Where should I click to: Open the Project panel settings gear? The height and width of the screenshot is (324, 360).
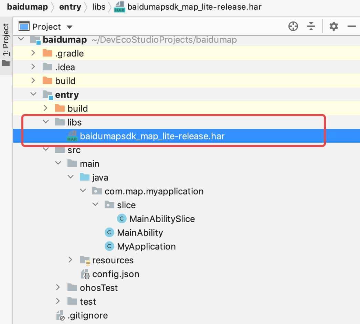click(x=333, y=27)
